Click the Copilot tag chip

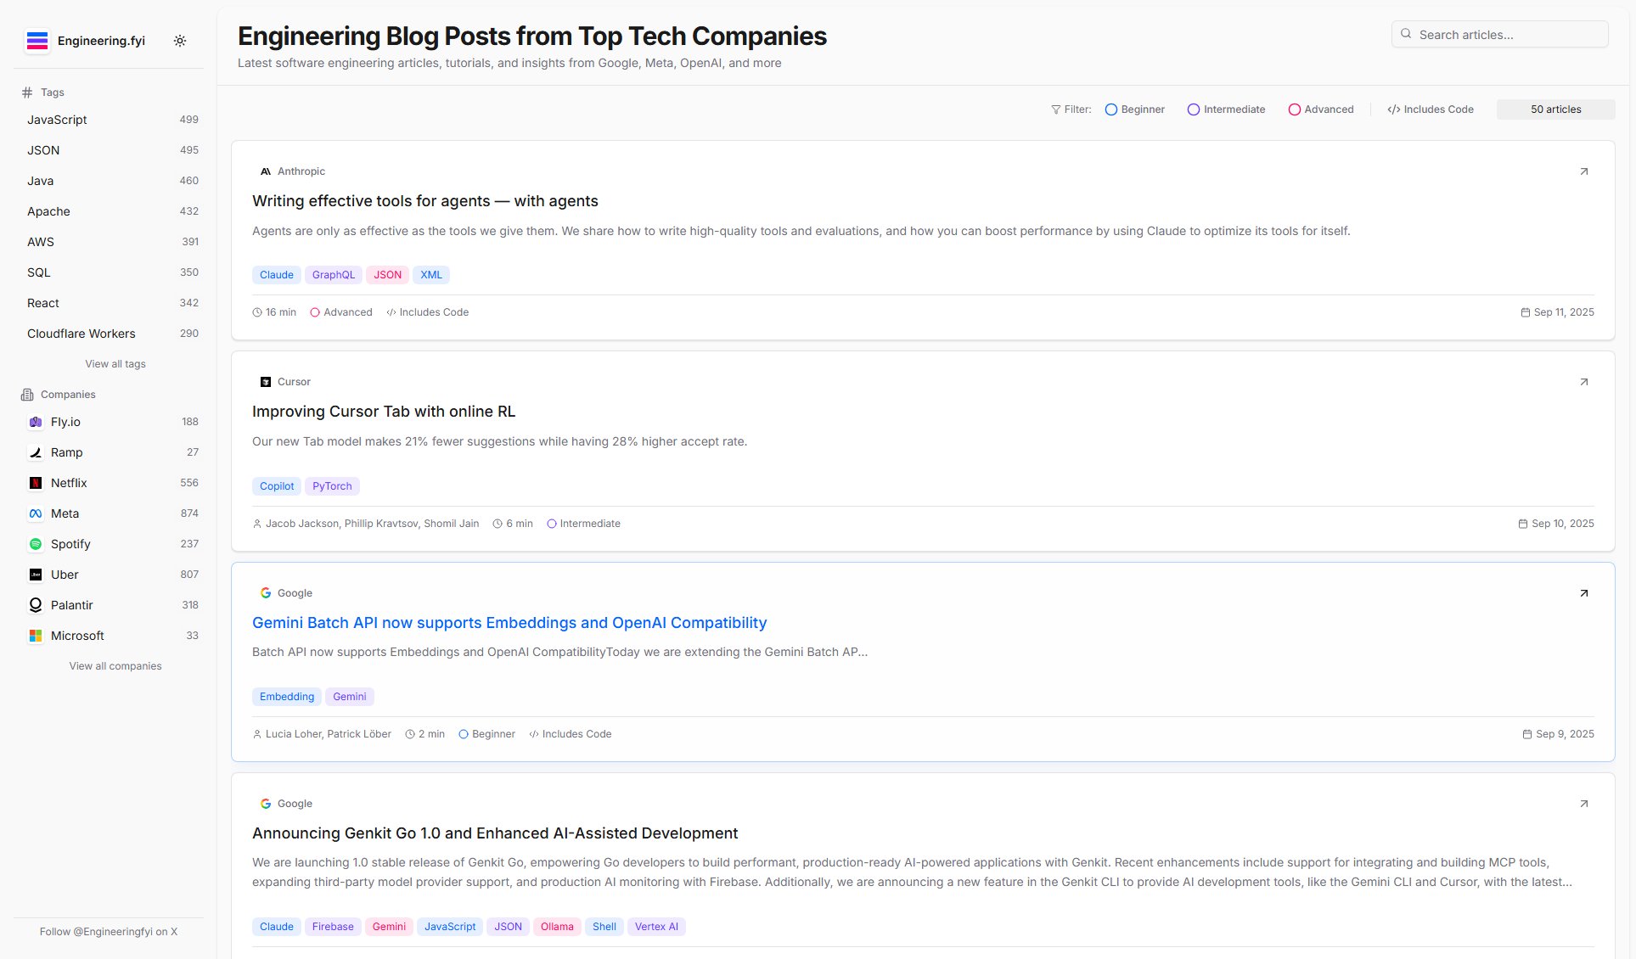pyautogui.click(x=277, y=486)
